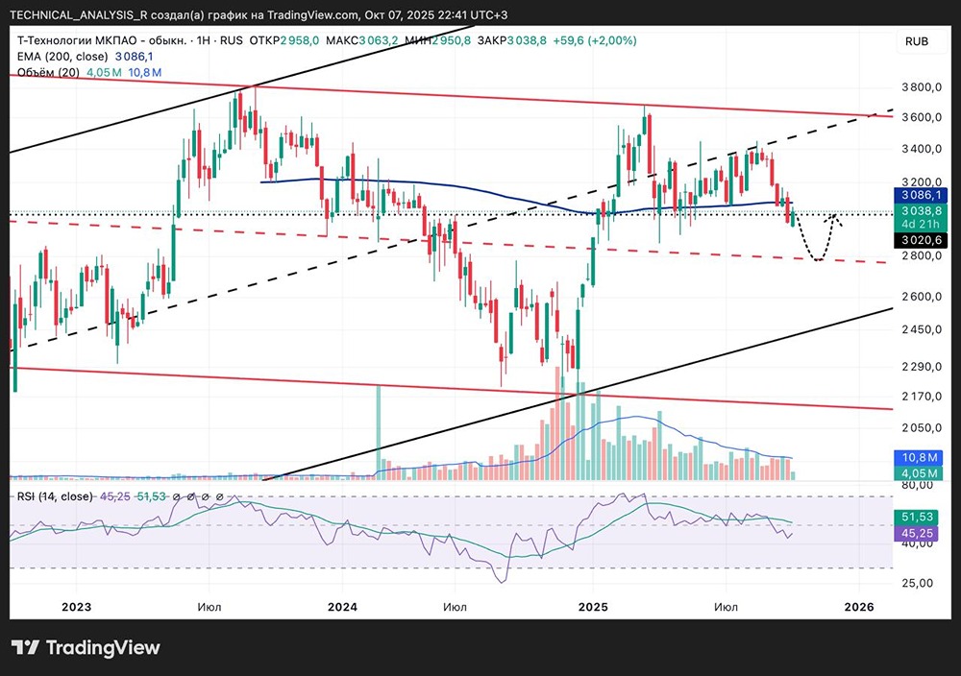Open the RUB currency selector
The height and width of the screenshot is (676, 961).
tap(916, 41)
